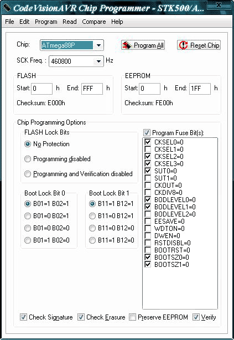Click the Program All button

point(143,45)
